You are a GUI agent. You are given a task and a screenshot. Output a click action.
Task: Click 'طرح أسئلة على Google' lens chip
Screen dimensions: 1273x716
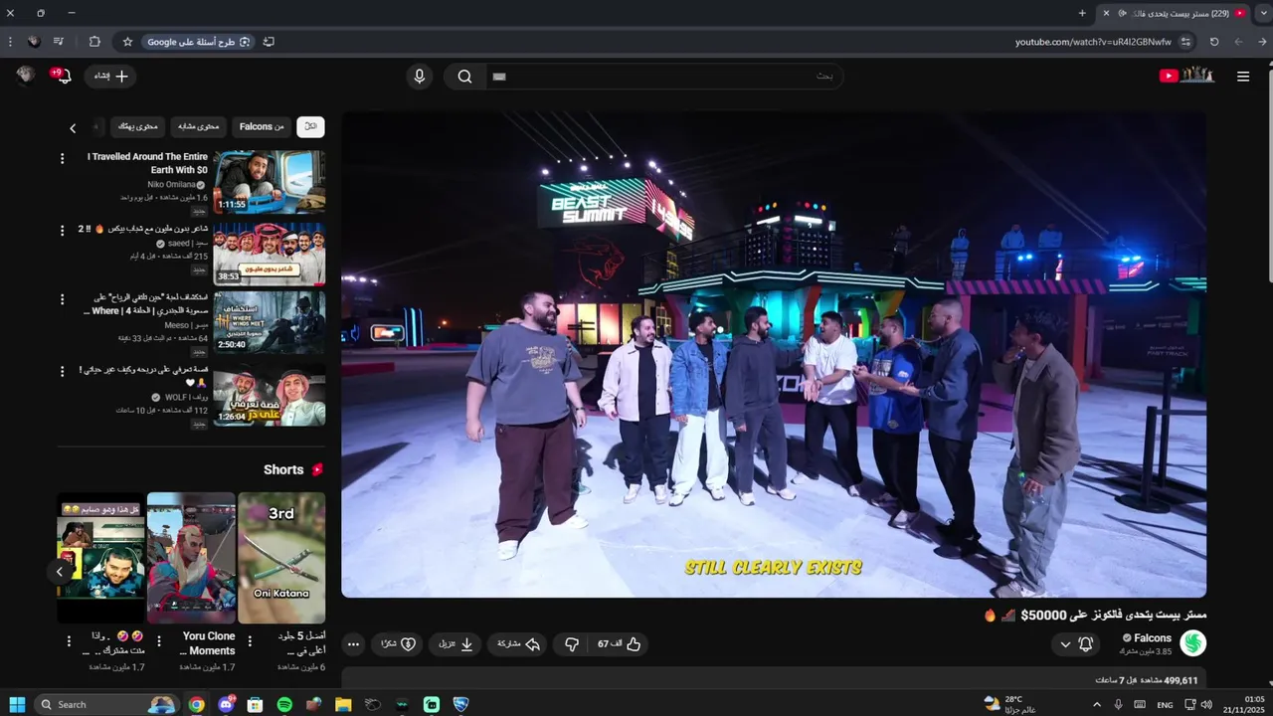pyautogui.click(x=199, y=42)
